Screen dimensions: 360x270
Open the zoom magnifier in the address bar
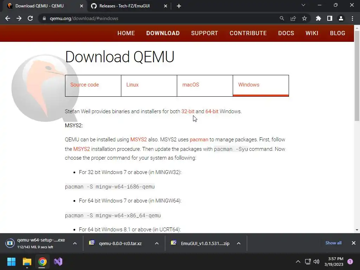click(282, 18)
